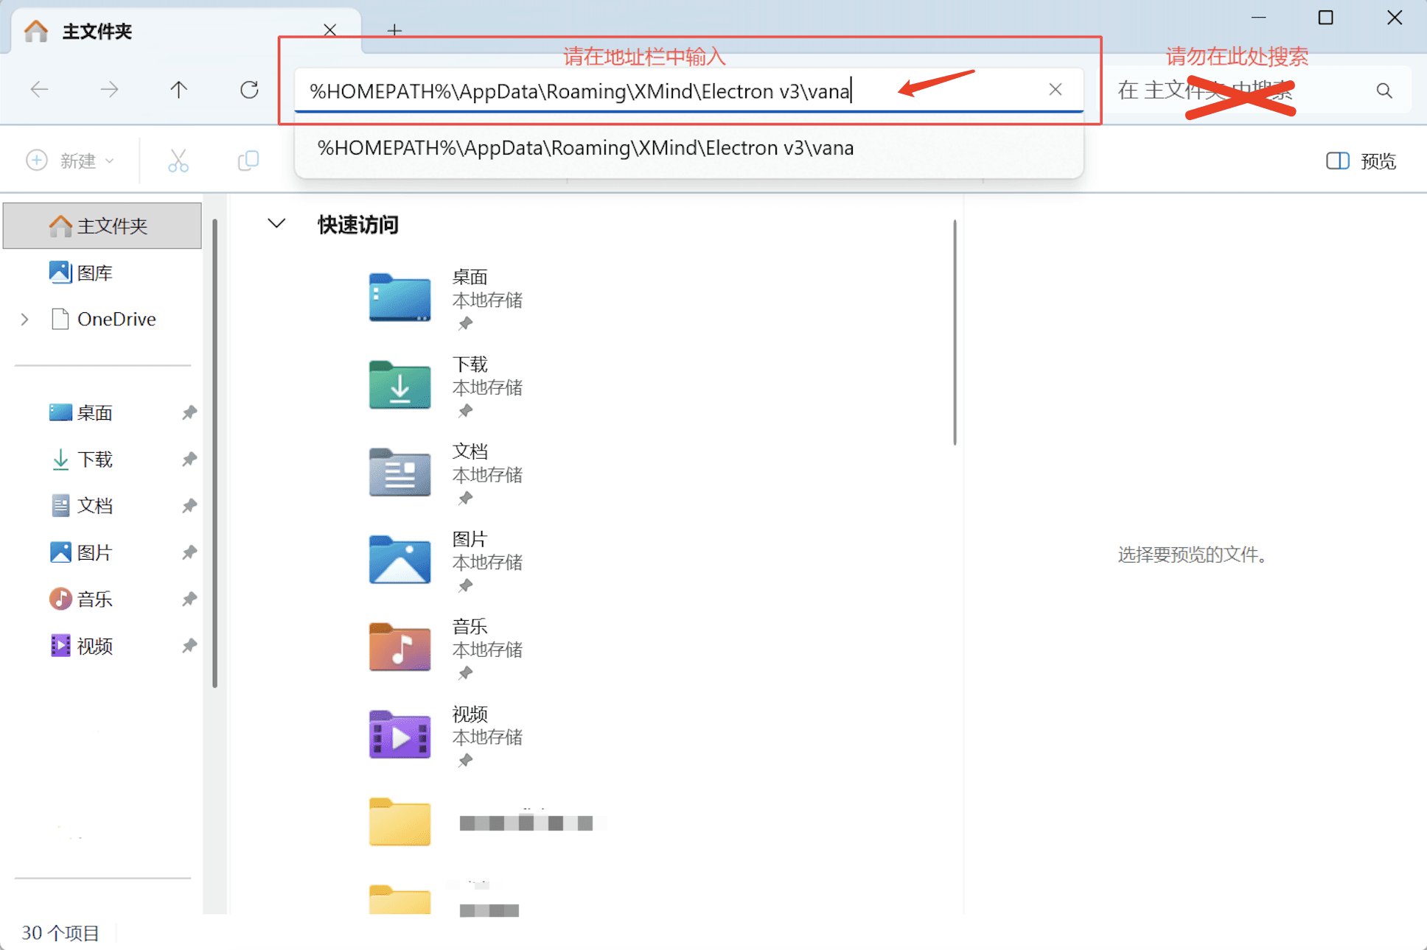Collapse the 快速访问 section
Screen dimensions: 1427x950
coord(276,224)
